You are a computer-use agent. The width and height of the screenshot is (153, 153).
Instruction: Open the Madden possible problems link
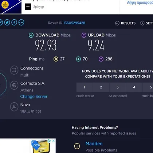pyautogui.click(x=94, y=144)
